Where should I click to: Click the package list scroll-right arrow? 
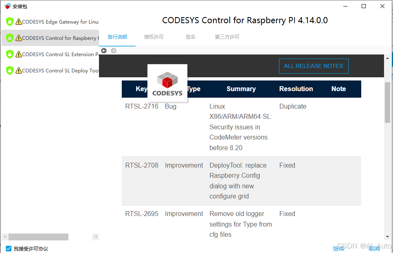pos(95,237)
